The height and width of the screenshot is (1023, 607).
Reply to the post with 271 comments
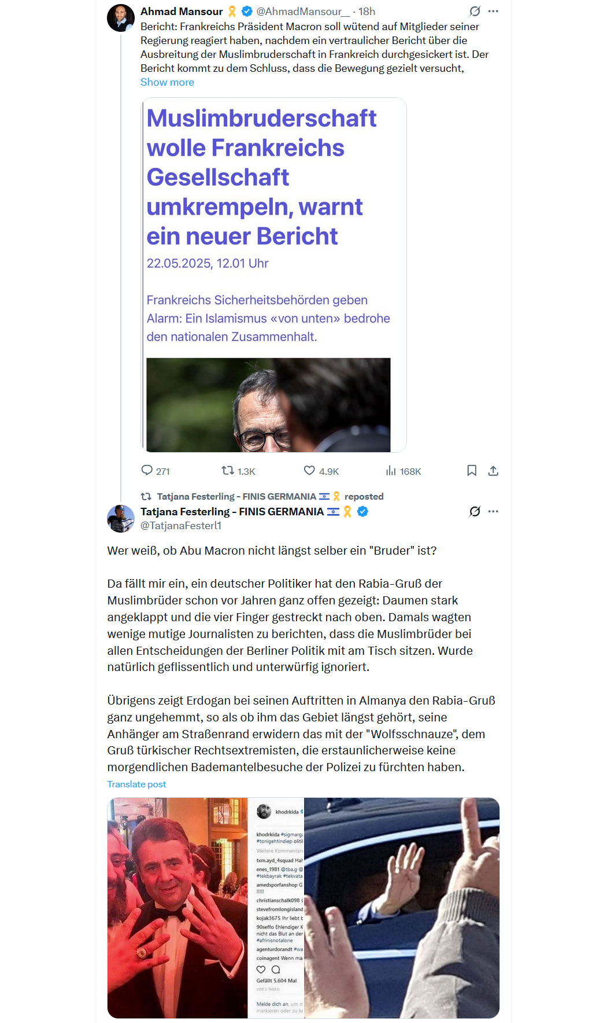coord(156,471)
